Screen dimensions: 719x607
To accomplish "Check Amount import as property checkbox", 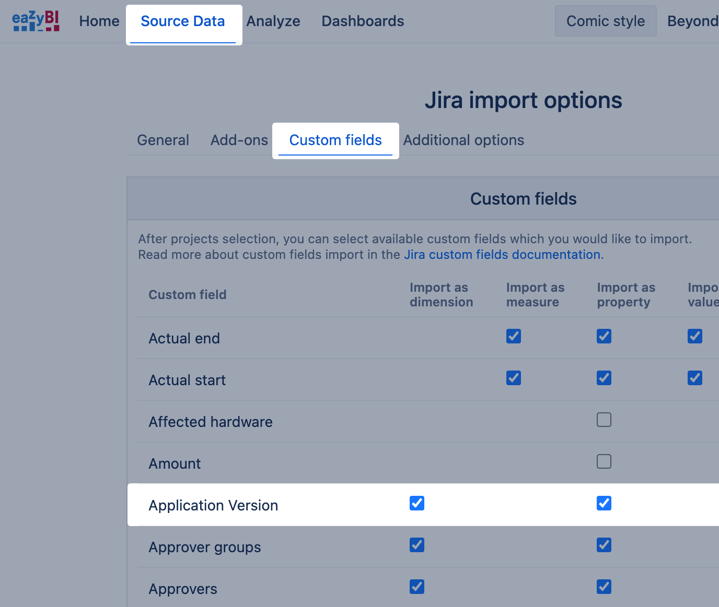I will pos(604,462).
